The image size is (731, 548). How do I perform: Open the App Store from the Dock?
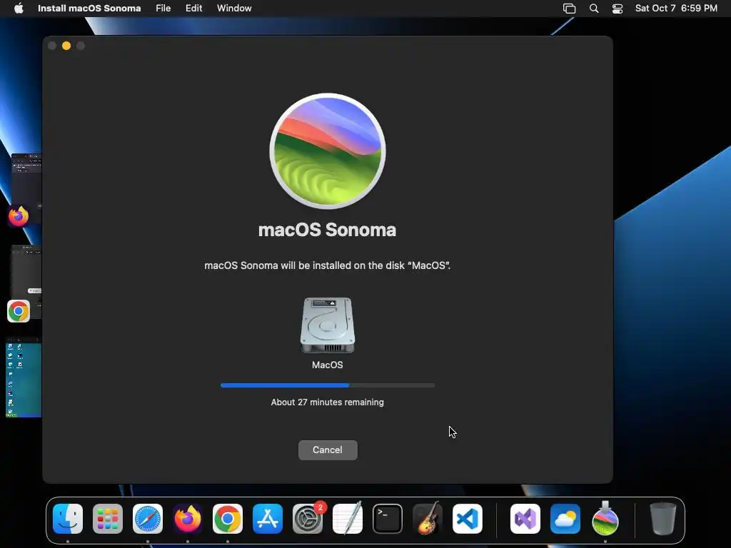coord(268,519)
